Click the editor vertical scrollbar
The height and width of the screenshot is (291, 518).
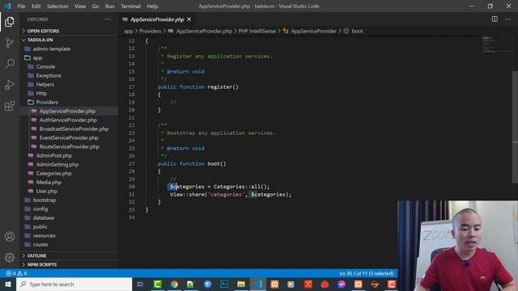click(x=515, y=127)
